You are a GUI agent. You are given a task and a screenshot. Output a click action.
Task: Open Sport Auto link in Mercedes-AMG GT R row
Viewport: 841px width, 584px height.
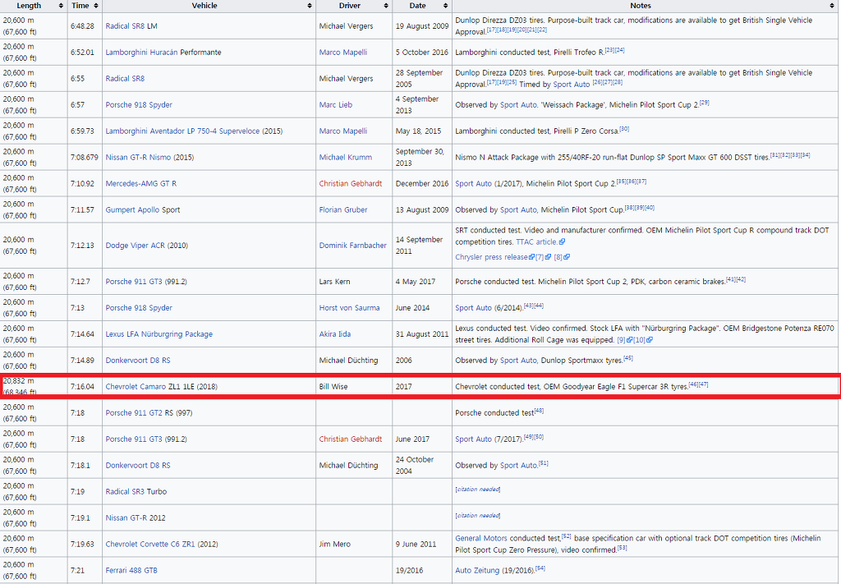coord(474,183)
